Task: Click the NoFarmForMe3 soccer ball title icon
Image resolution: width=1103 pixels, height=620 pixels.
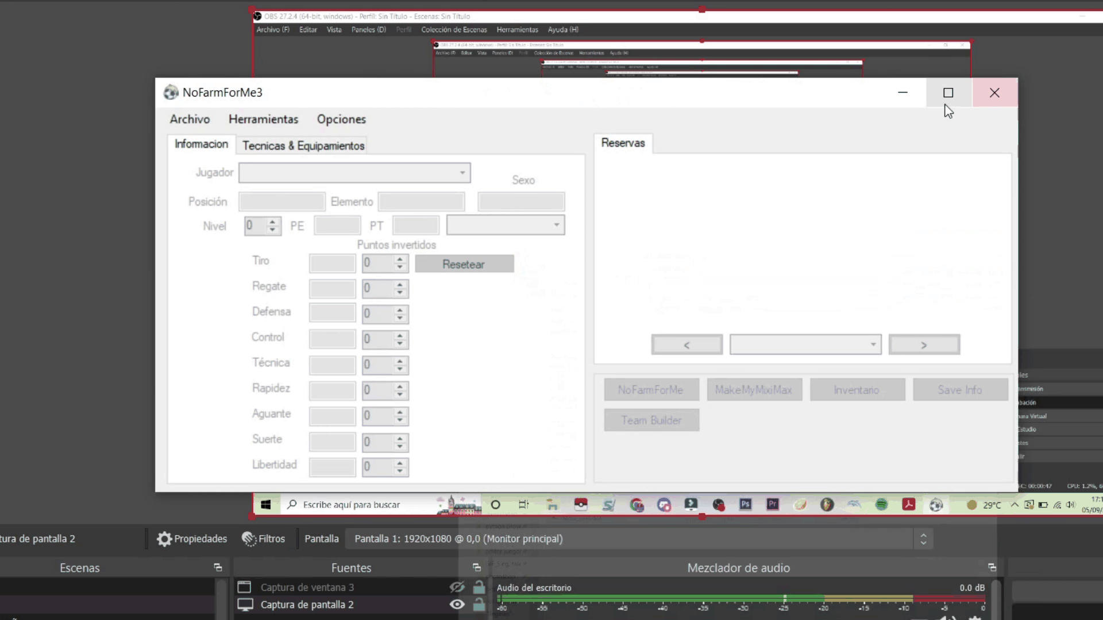Action: pos(171,92)
